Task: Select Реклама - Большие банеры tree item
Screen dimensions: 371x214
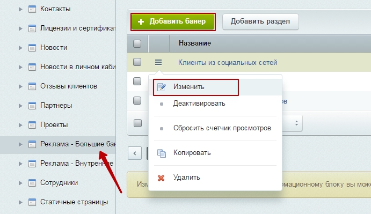Action: 78,144
